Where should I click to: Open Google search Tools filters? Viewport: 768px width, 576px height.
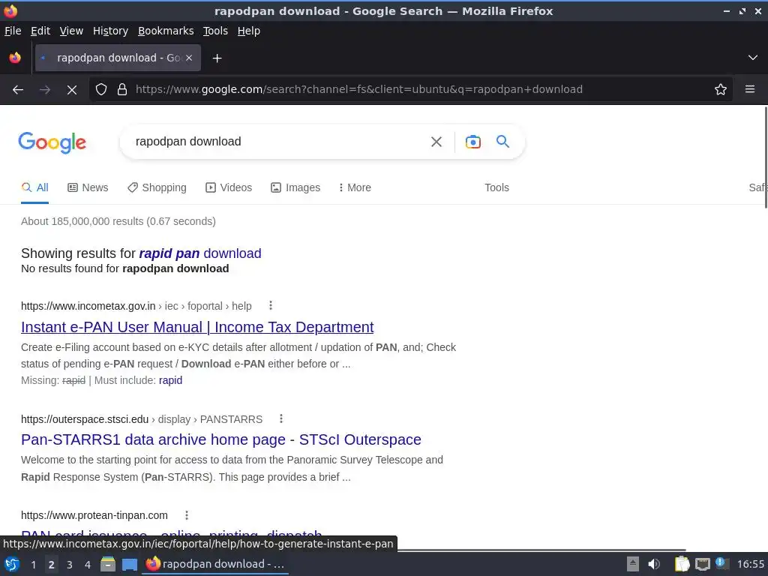(496, 187)
